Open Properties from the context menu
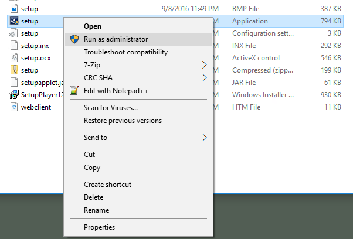 point(99,227)
